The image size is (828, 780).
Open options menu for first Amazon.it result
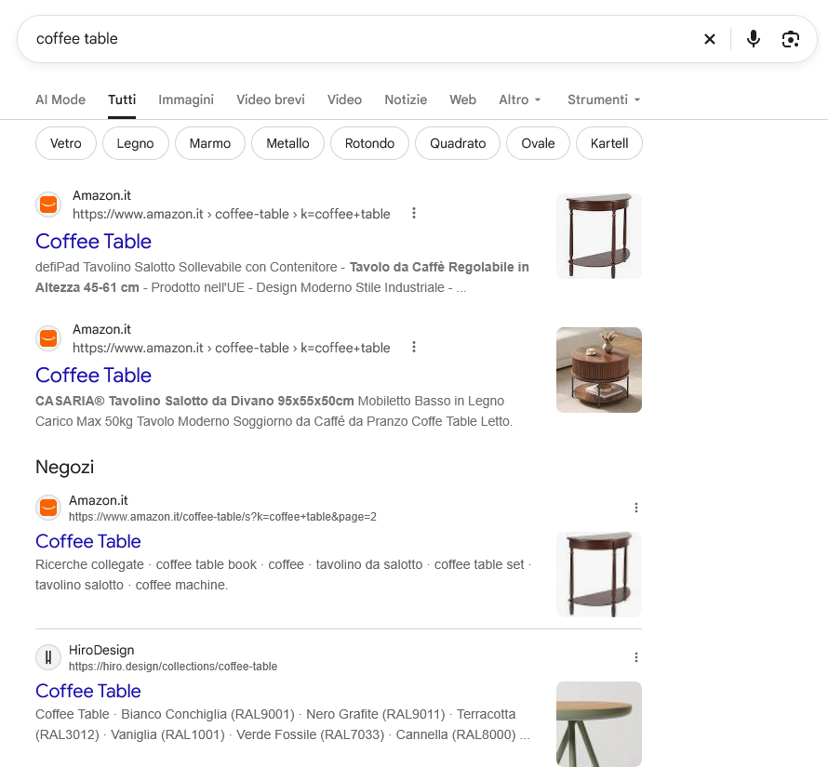tap(414, 213)
